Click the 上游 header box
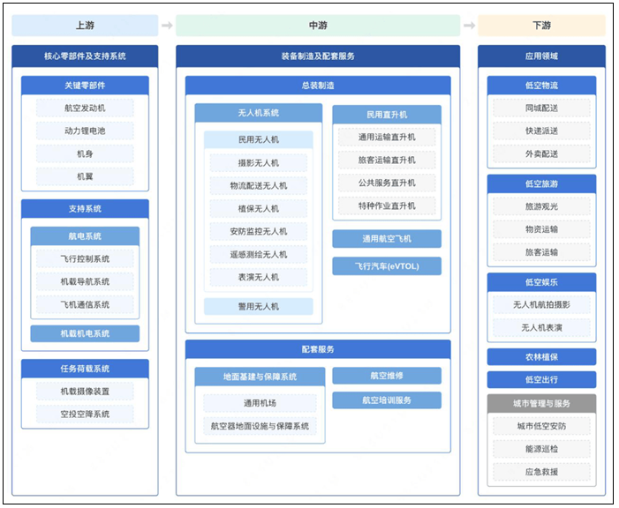Image resolution: width=619 pixels, height=508 pixels. pyautogui.click(x=85, y=26)
